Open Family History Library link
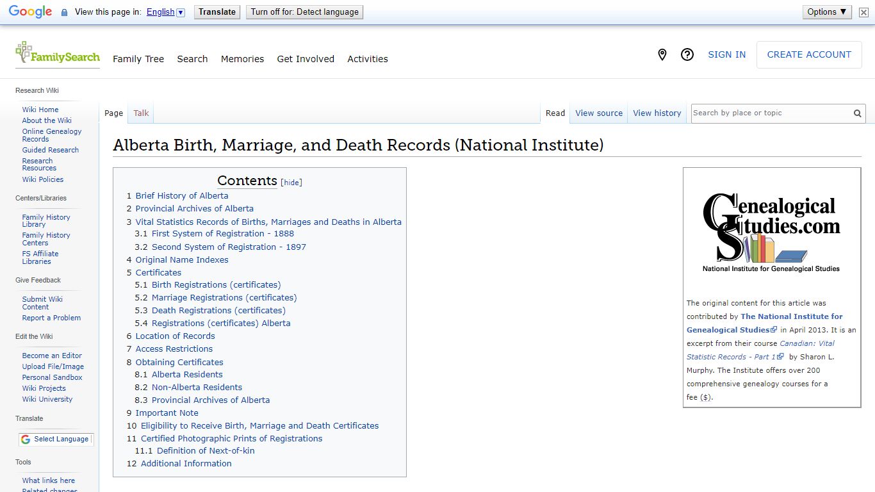The height and width of the screenshot is (492, 875). (46, 221)
